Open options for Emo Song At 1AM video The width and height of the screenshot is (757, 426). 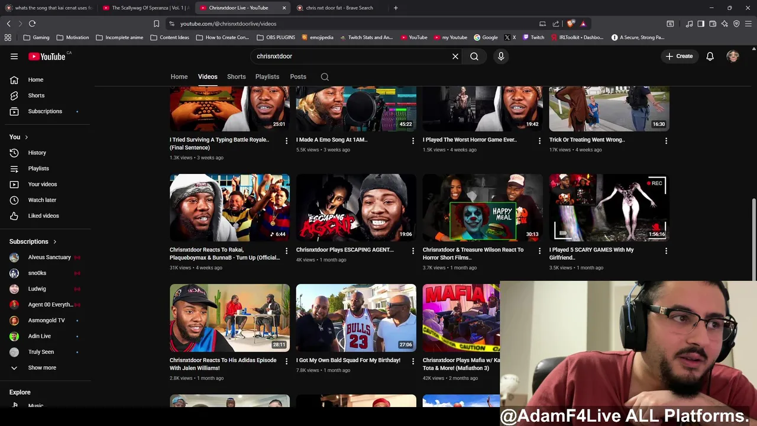point(413,141)
